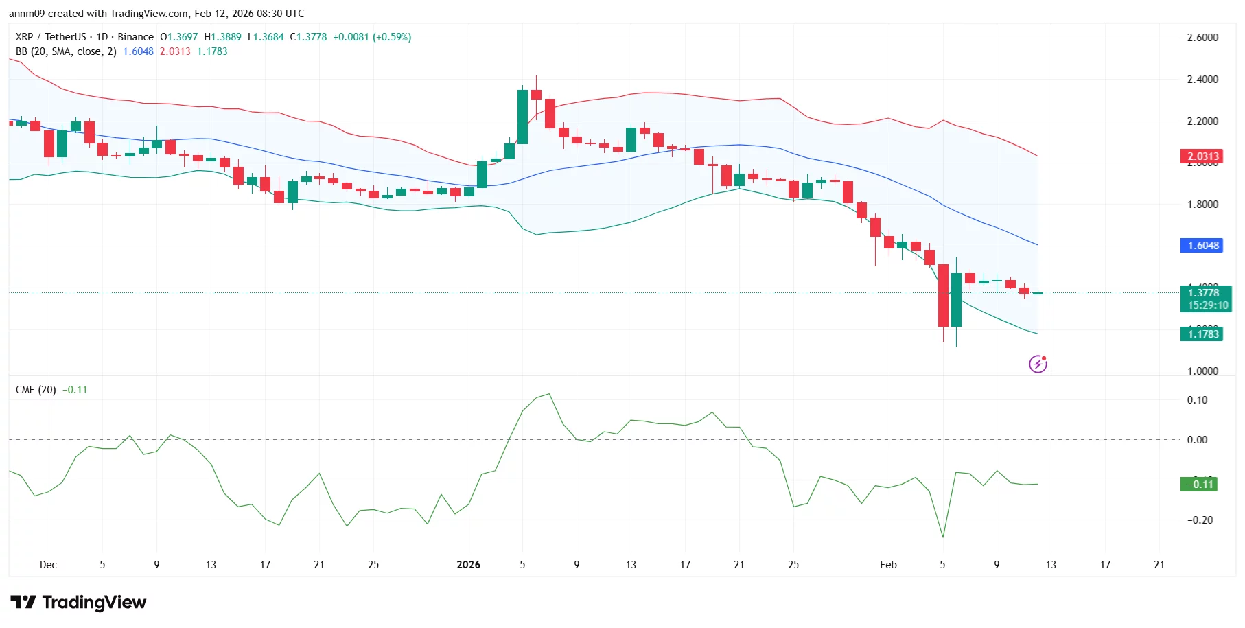Screen dimensions: 1245x628
Task: Click the red upper band price label 2.0313
Action: click(x=1202, y=156)
